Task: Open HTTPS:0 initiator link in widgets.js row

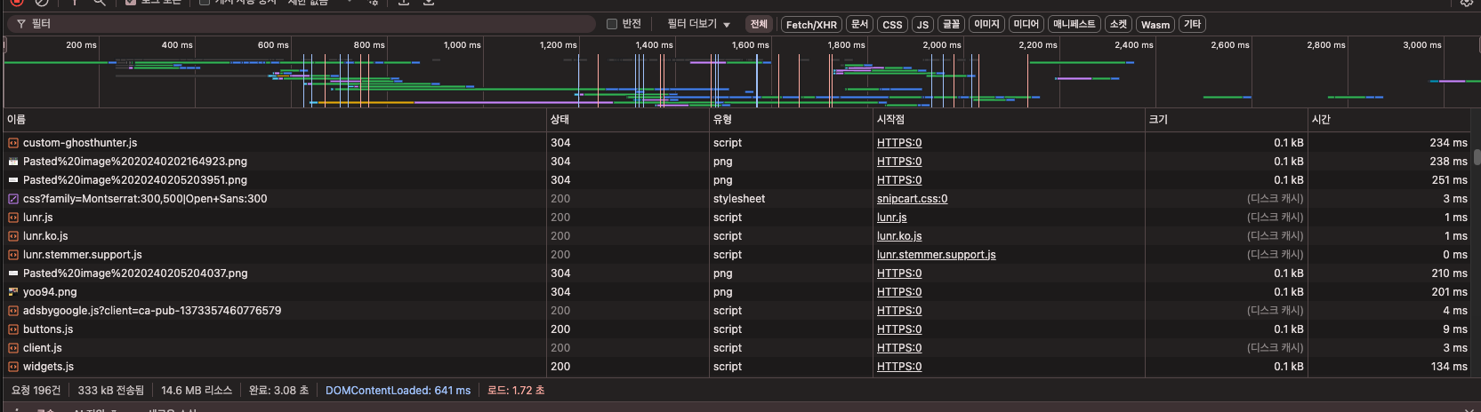Action: (899, 367)
